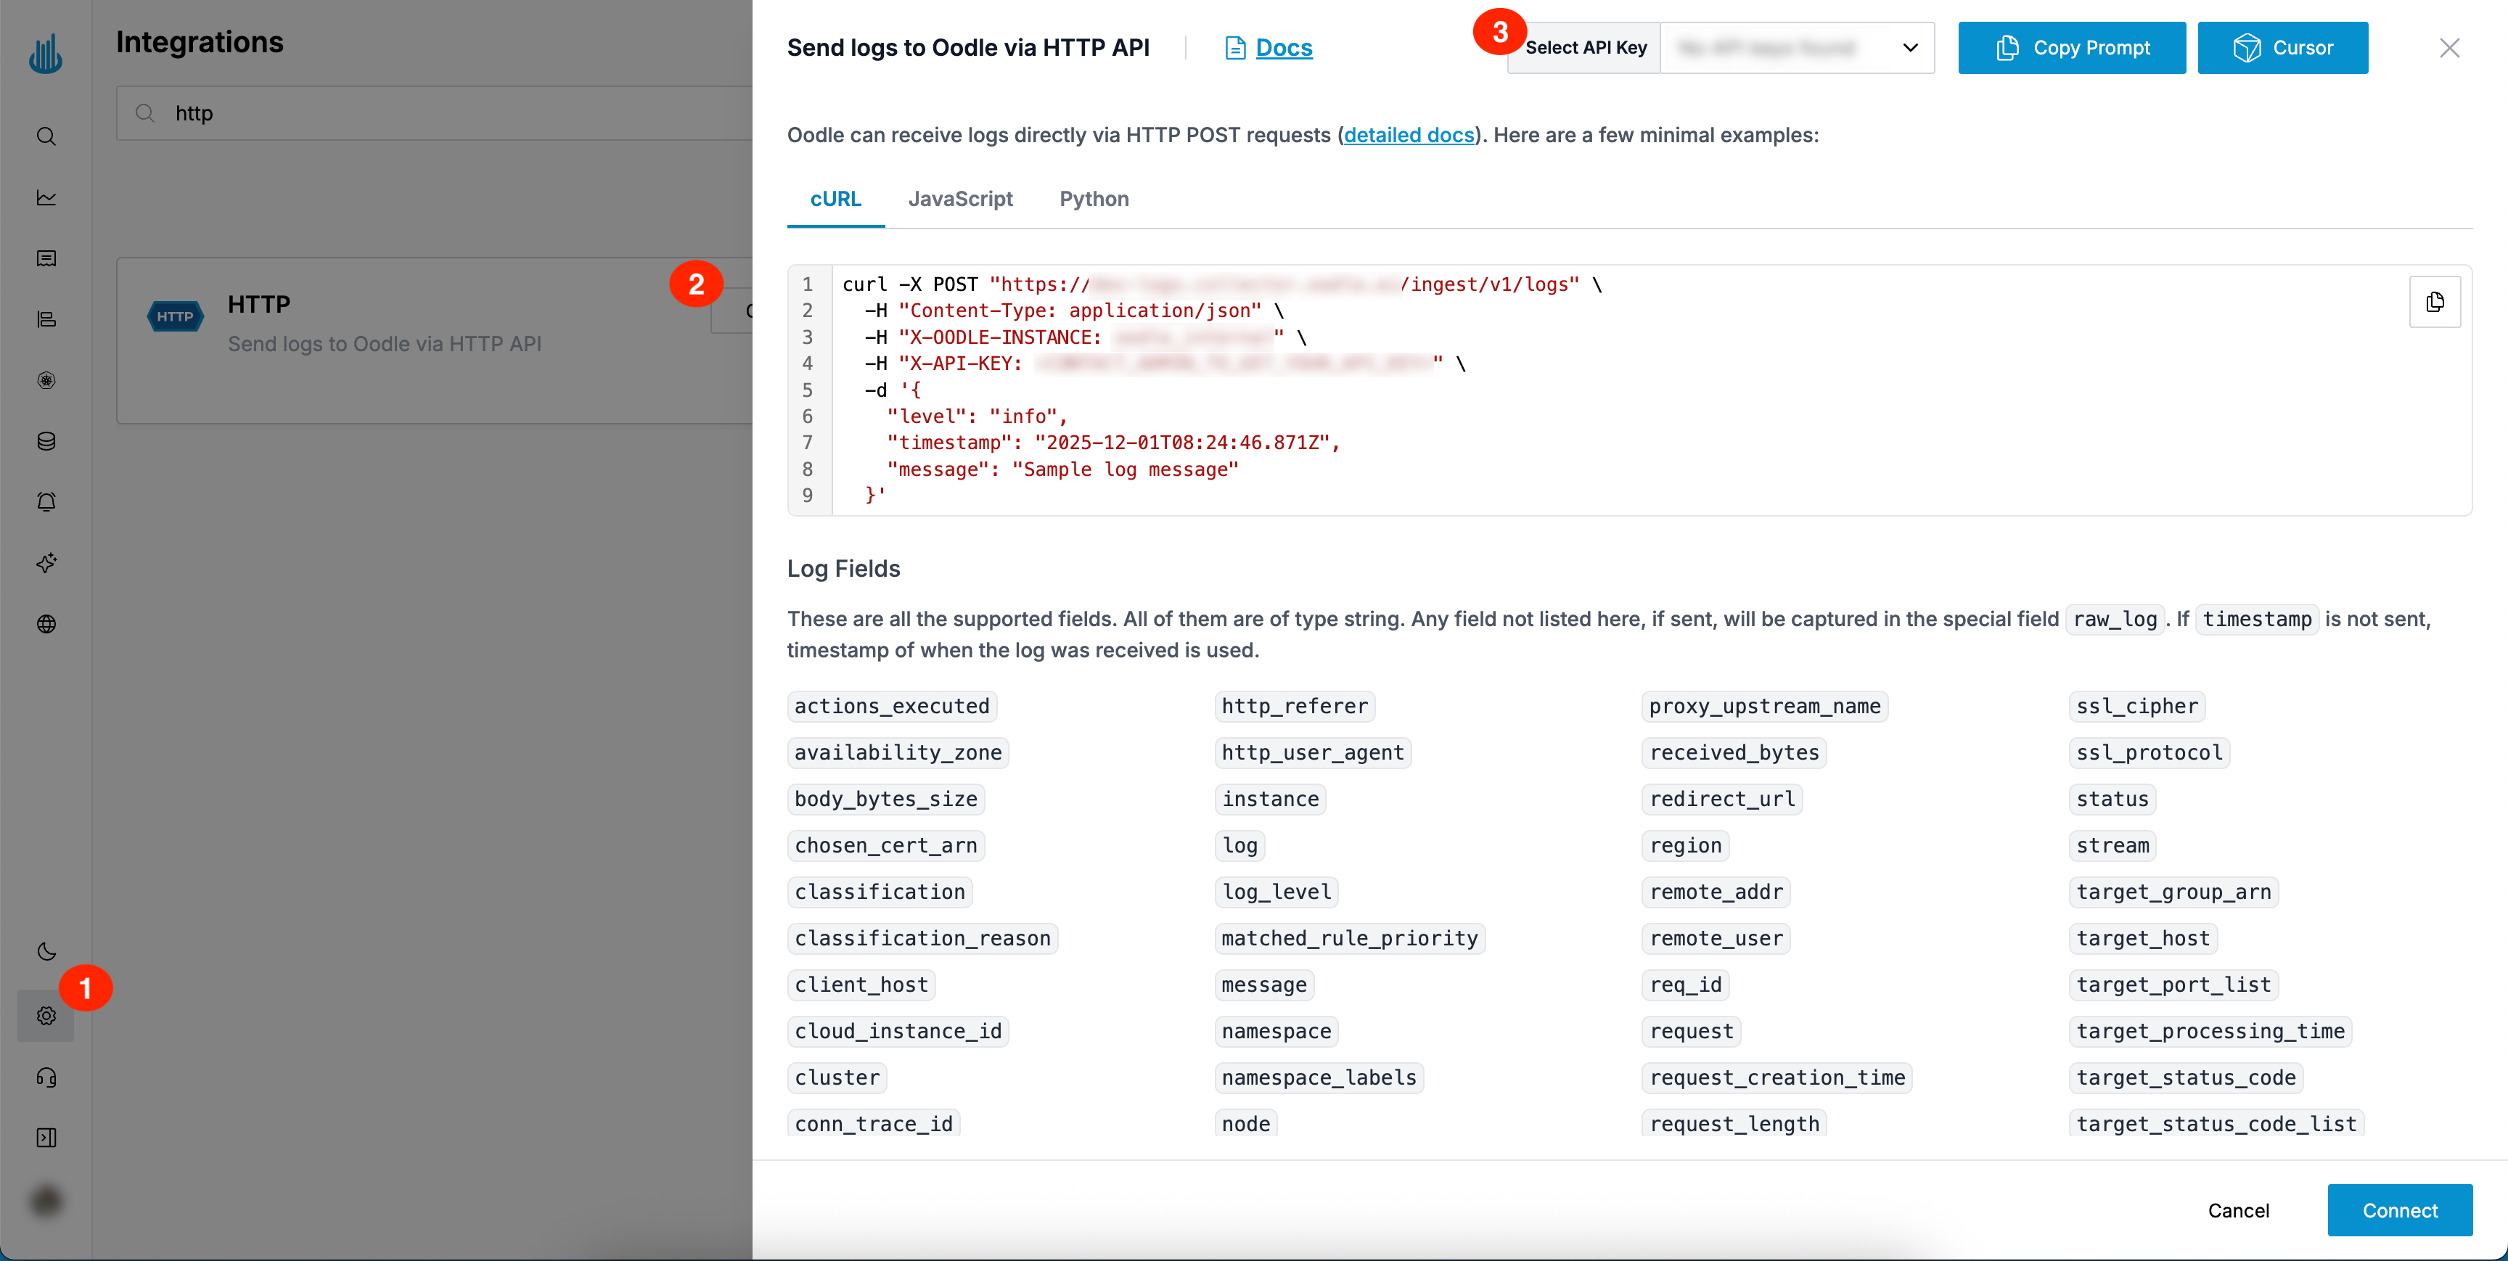The image size is (2508, 1261).
Task: Switch to the Python code tab
Action: pos(1094,199)
